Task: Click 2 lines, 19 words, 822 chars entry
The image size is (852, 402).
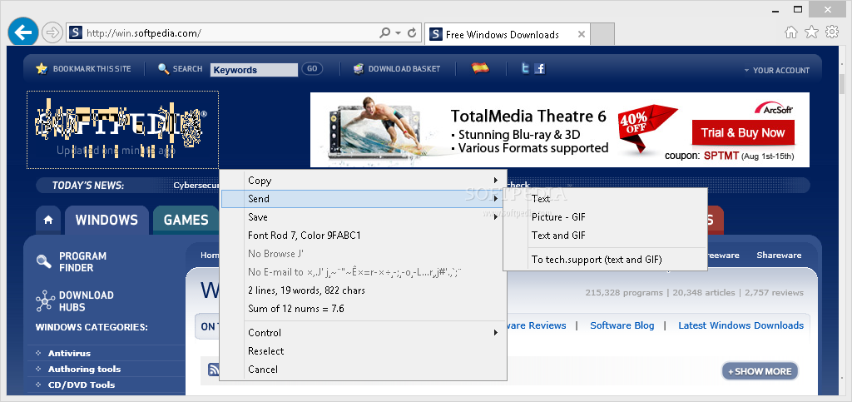Action: (x=363, y=290)
